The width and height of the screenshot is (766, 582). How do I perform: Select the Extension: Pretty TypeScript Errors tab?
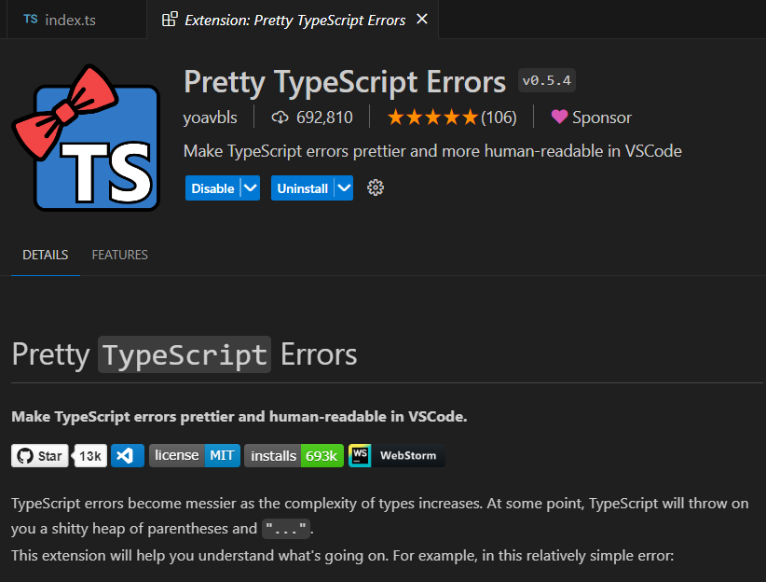(x=293, y=20)
